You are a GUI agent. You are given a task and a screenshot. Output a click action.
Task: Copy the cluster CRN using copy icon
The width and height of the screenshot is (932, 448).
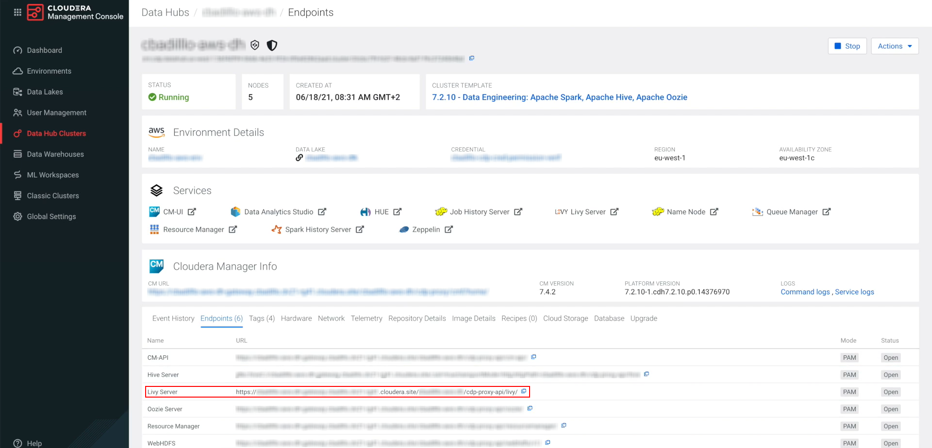tap(471, 58)
